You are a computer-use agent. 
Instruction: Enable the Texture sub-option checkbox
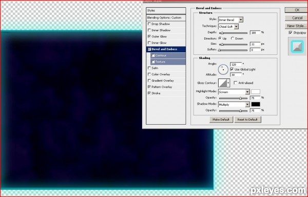(153, 62)
